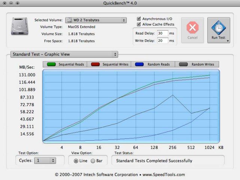Image resolution: width=240 pixels, height=180 pixels.
Task: Click the 14.556 axis value
Action: [27, 134]
